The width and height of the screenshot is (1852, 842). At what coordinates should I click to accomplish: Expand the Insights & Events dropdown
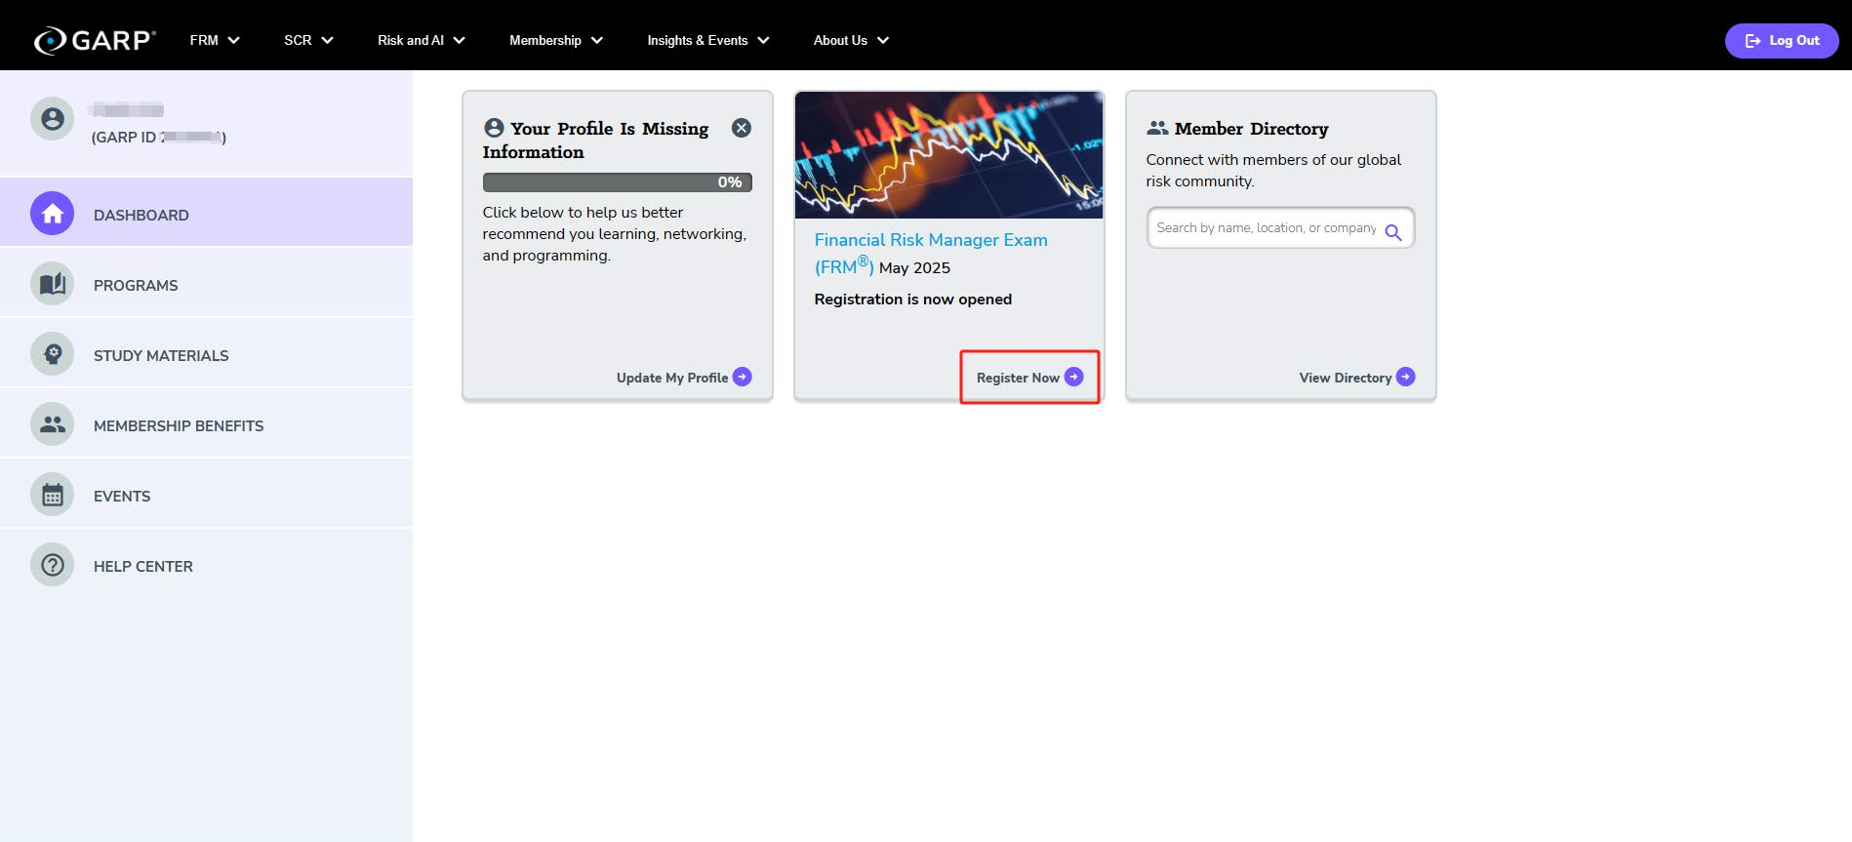708,40
